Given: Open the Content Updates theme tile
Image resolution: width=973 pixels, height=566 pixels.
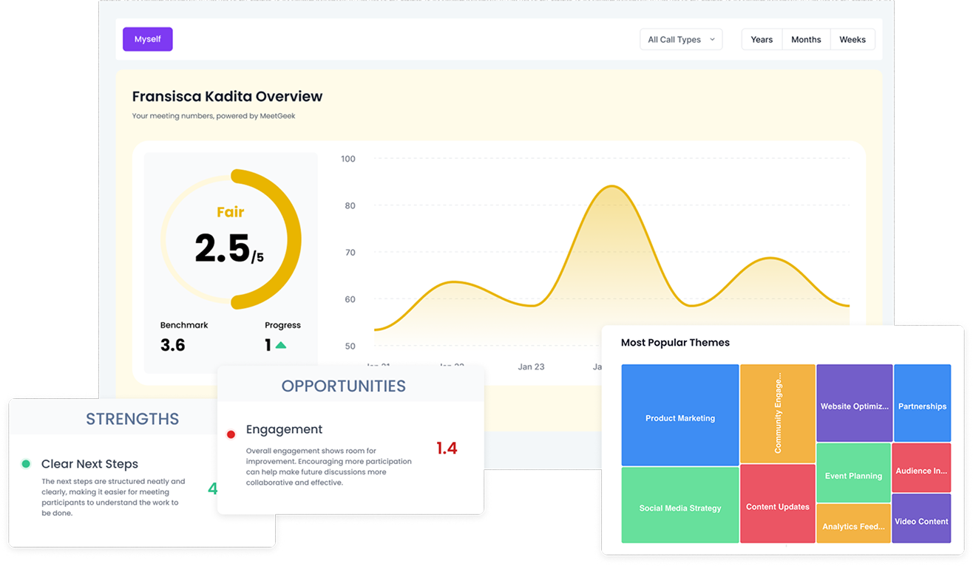Looking at the screenshot, I should point(777,504).
